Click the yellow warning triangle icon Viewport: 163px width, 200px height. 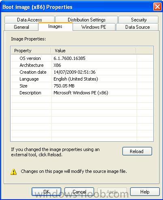(13, 172)
